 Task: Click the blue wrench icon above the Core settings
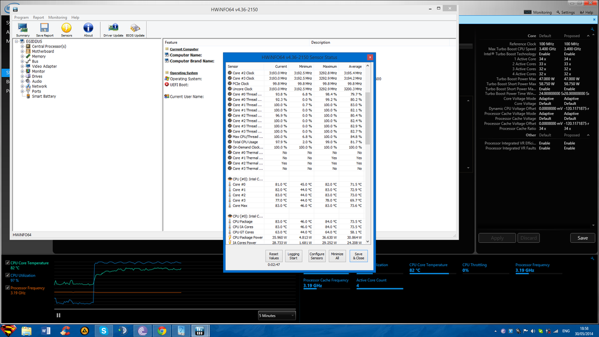point(592,29)
